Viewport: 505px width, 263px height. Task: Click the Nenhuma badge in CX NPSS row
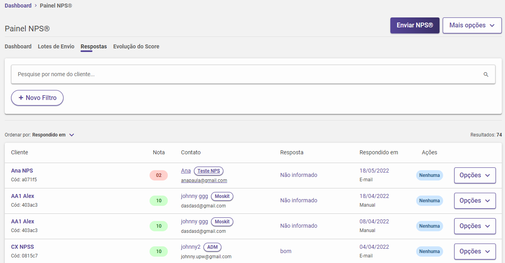[430, 251]
